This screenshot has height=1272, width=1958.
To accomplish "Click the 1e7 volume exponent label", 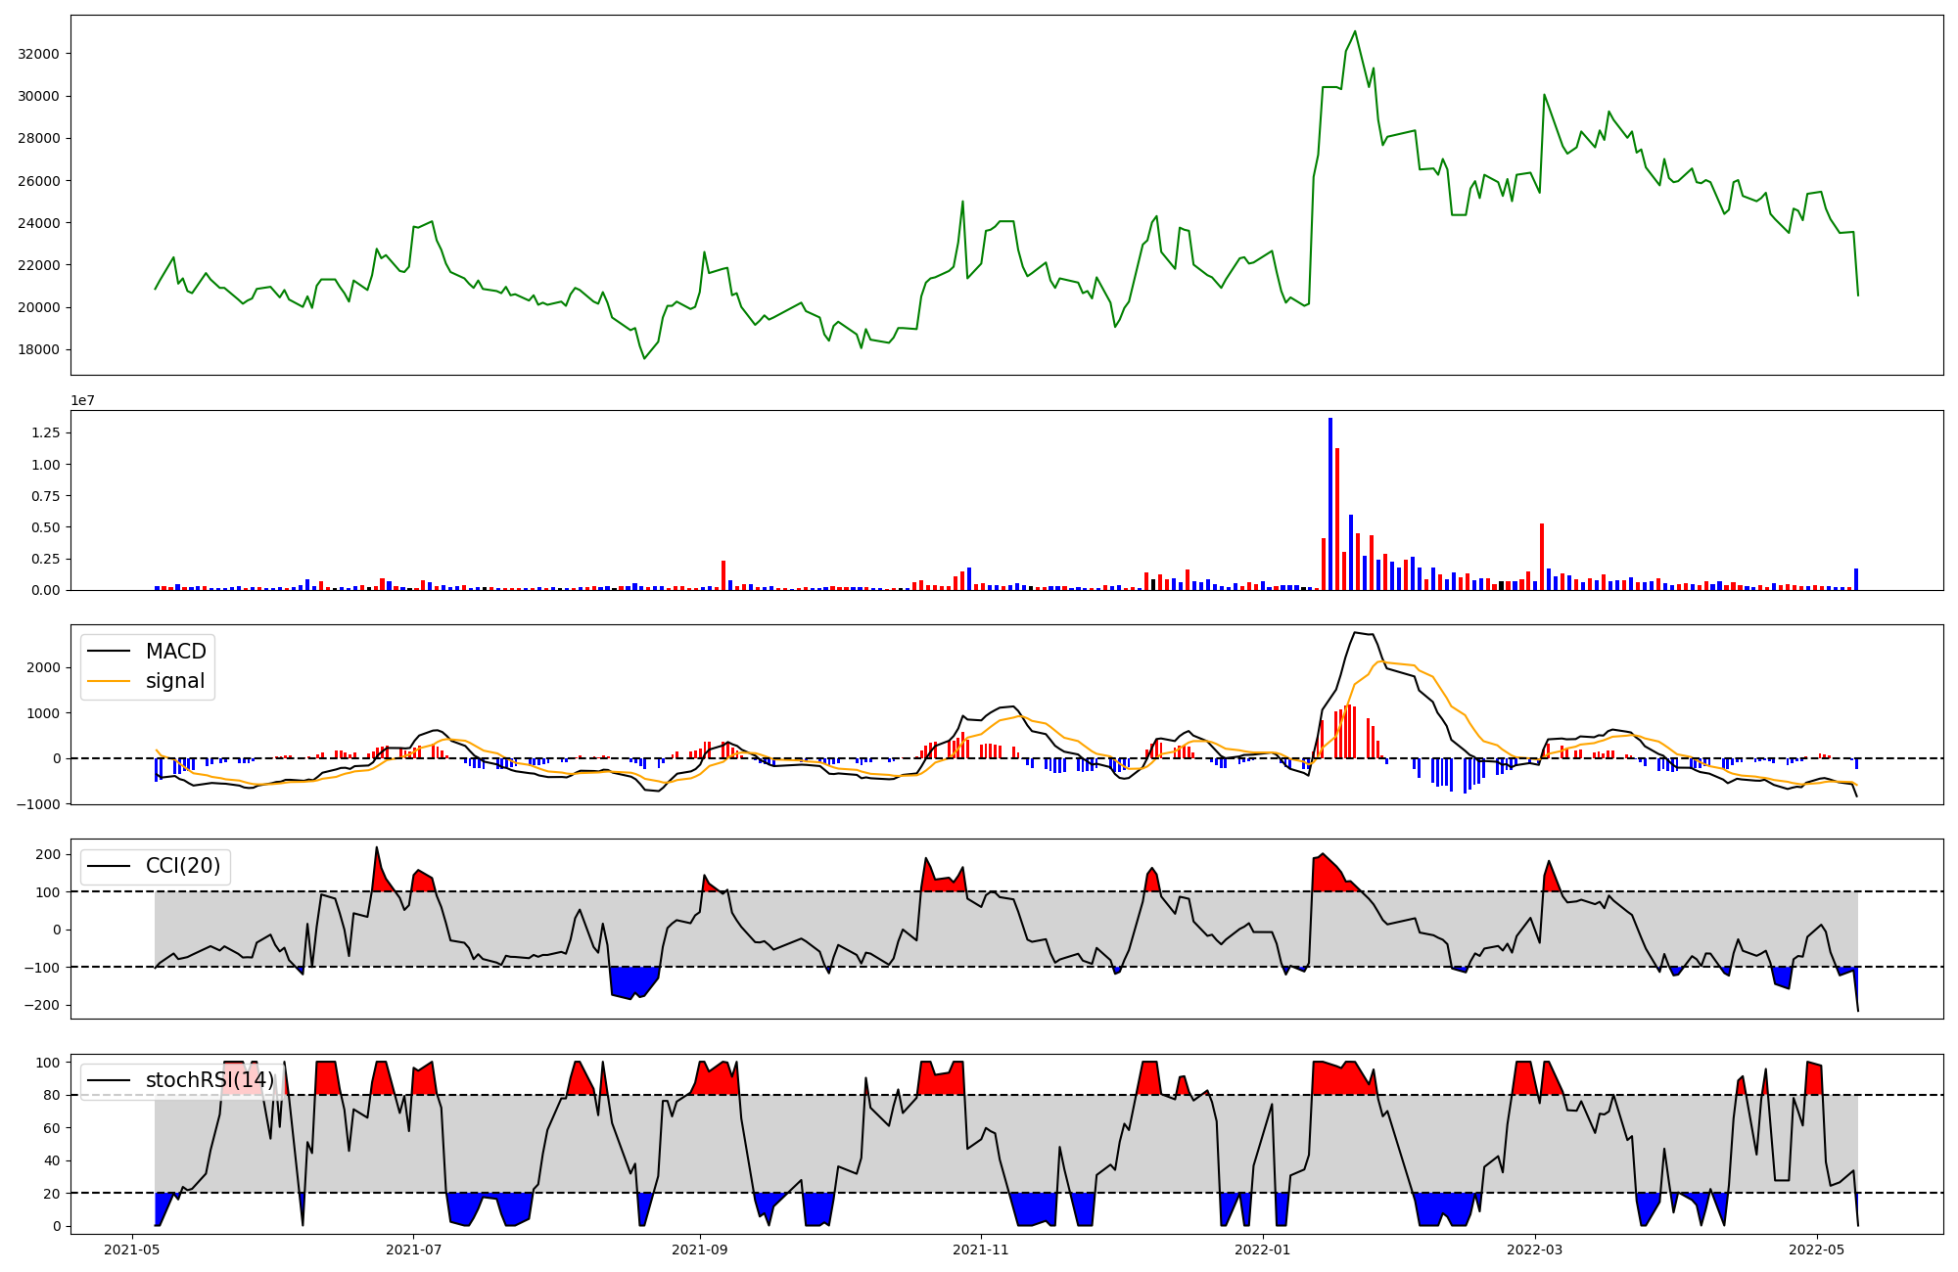I will click(x=83, y=400).
